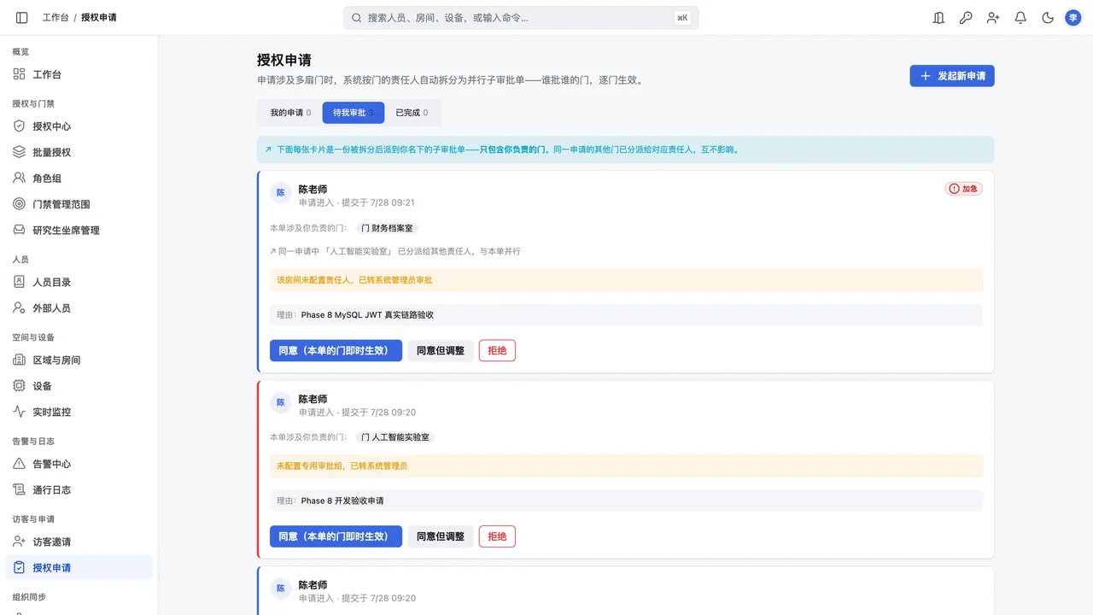
Task: Open notifications via the bell icon
Action: tap(1020, 17)
